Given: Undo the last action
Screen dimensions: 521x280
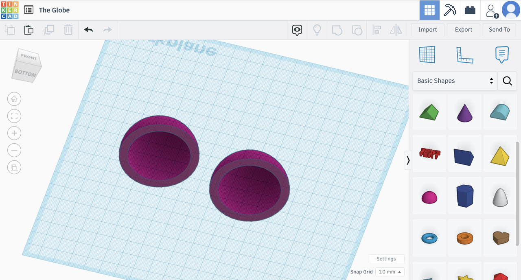Looking at the screenshot, I should click(88, 30).
